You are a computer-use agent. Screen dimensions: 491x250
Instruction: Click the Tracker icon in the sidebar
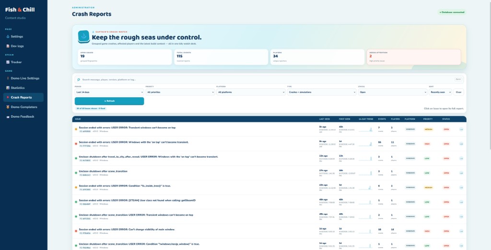(x=8, y=62)
